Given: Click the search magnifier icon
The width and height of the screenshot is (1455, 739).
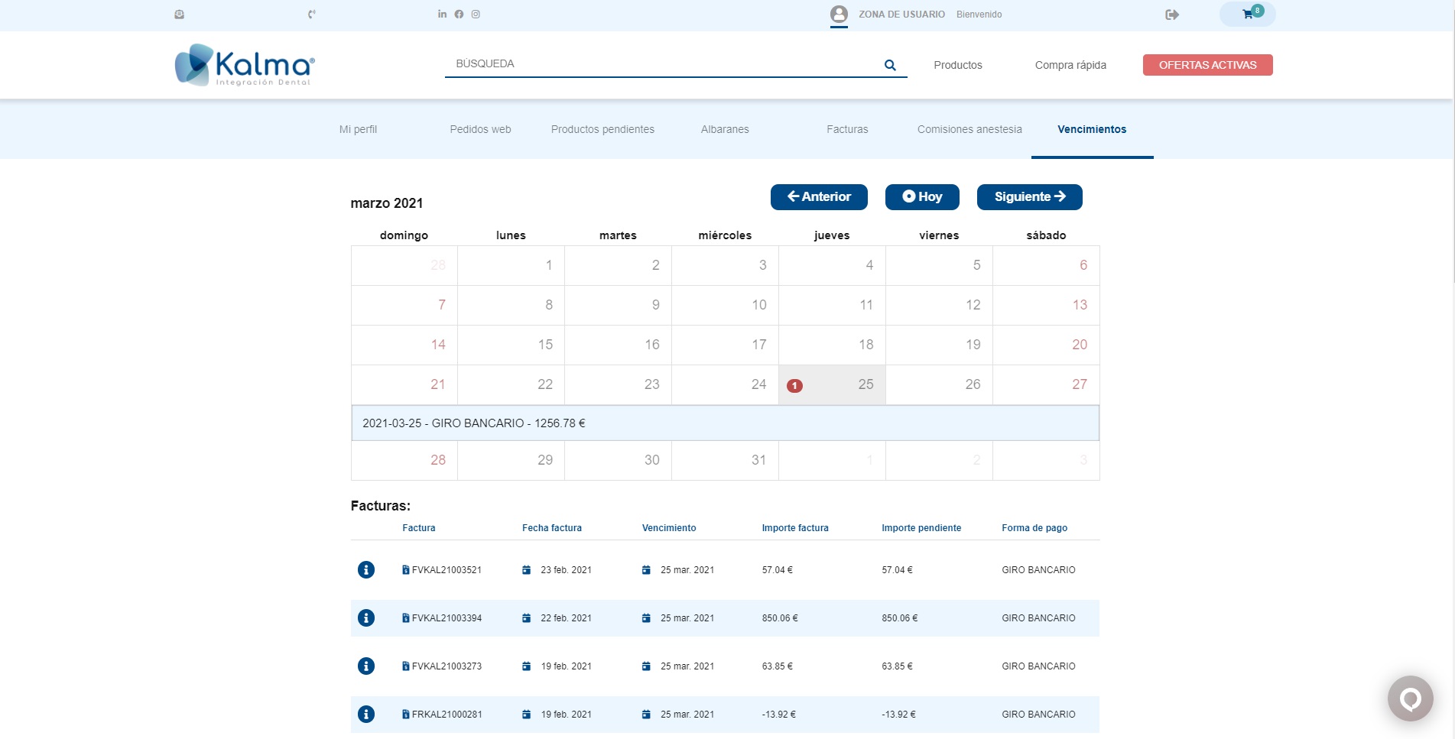Looking at the screenshot, I should pyautogui.click(x=890, y=65).
